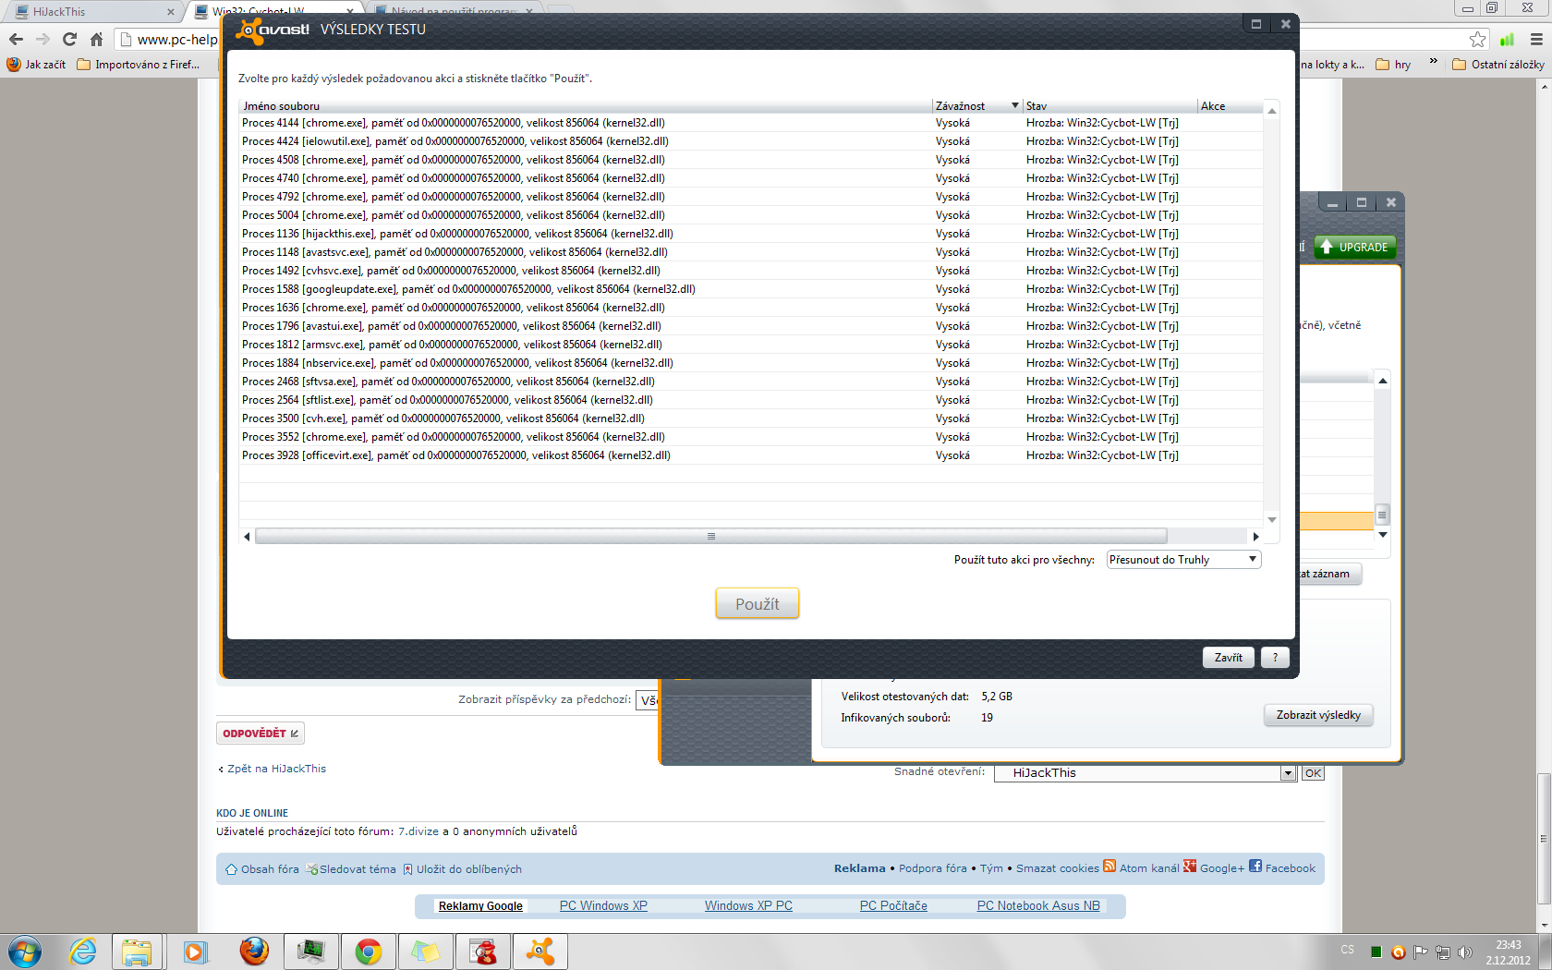The image size is (1552, 970).
Task: Open Chrome menu icon
Action: pos(1536,39)
